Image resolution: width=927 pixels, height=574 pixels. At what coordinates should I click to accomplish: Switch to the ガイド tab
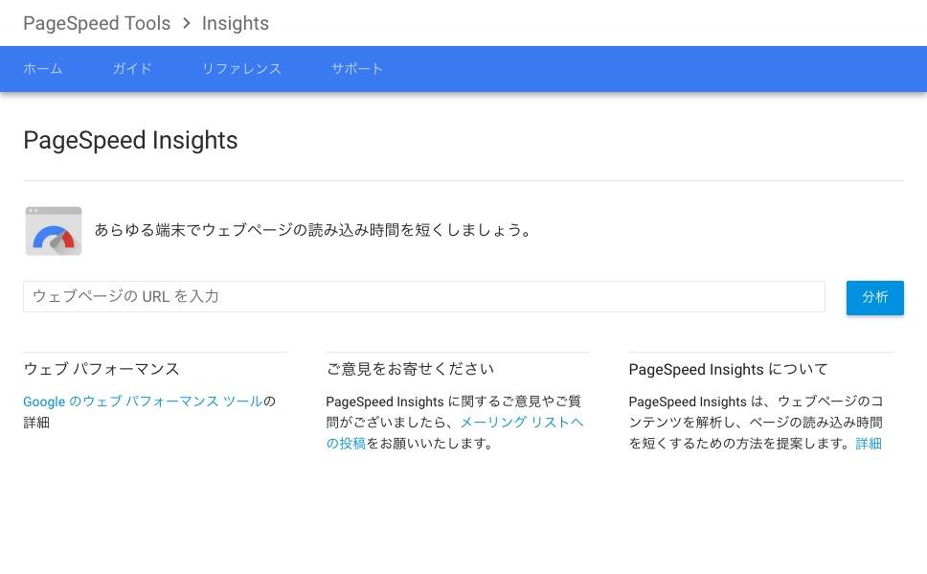coord(132,69)
